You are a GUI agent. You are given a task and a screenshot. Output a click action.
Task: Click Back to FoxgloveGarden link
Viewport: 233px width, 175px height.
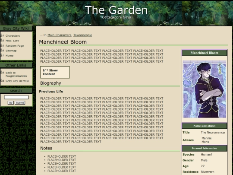16,74
